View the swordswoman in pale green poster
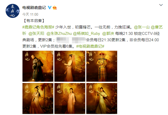 point(102,98)
